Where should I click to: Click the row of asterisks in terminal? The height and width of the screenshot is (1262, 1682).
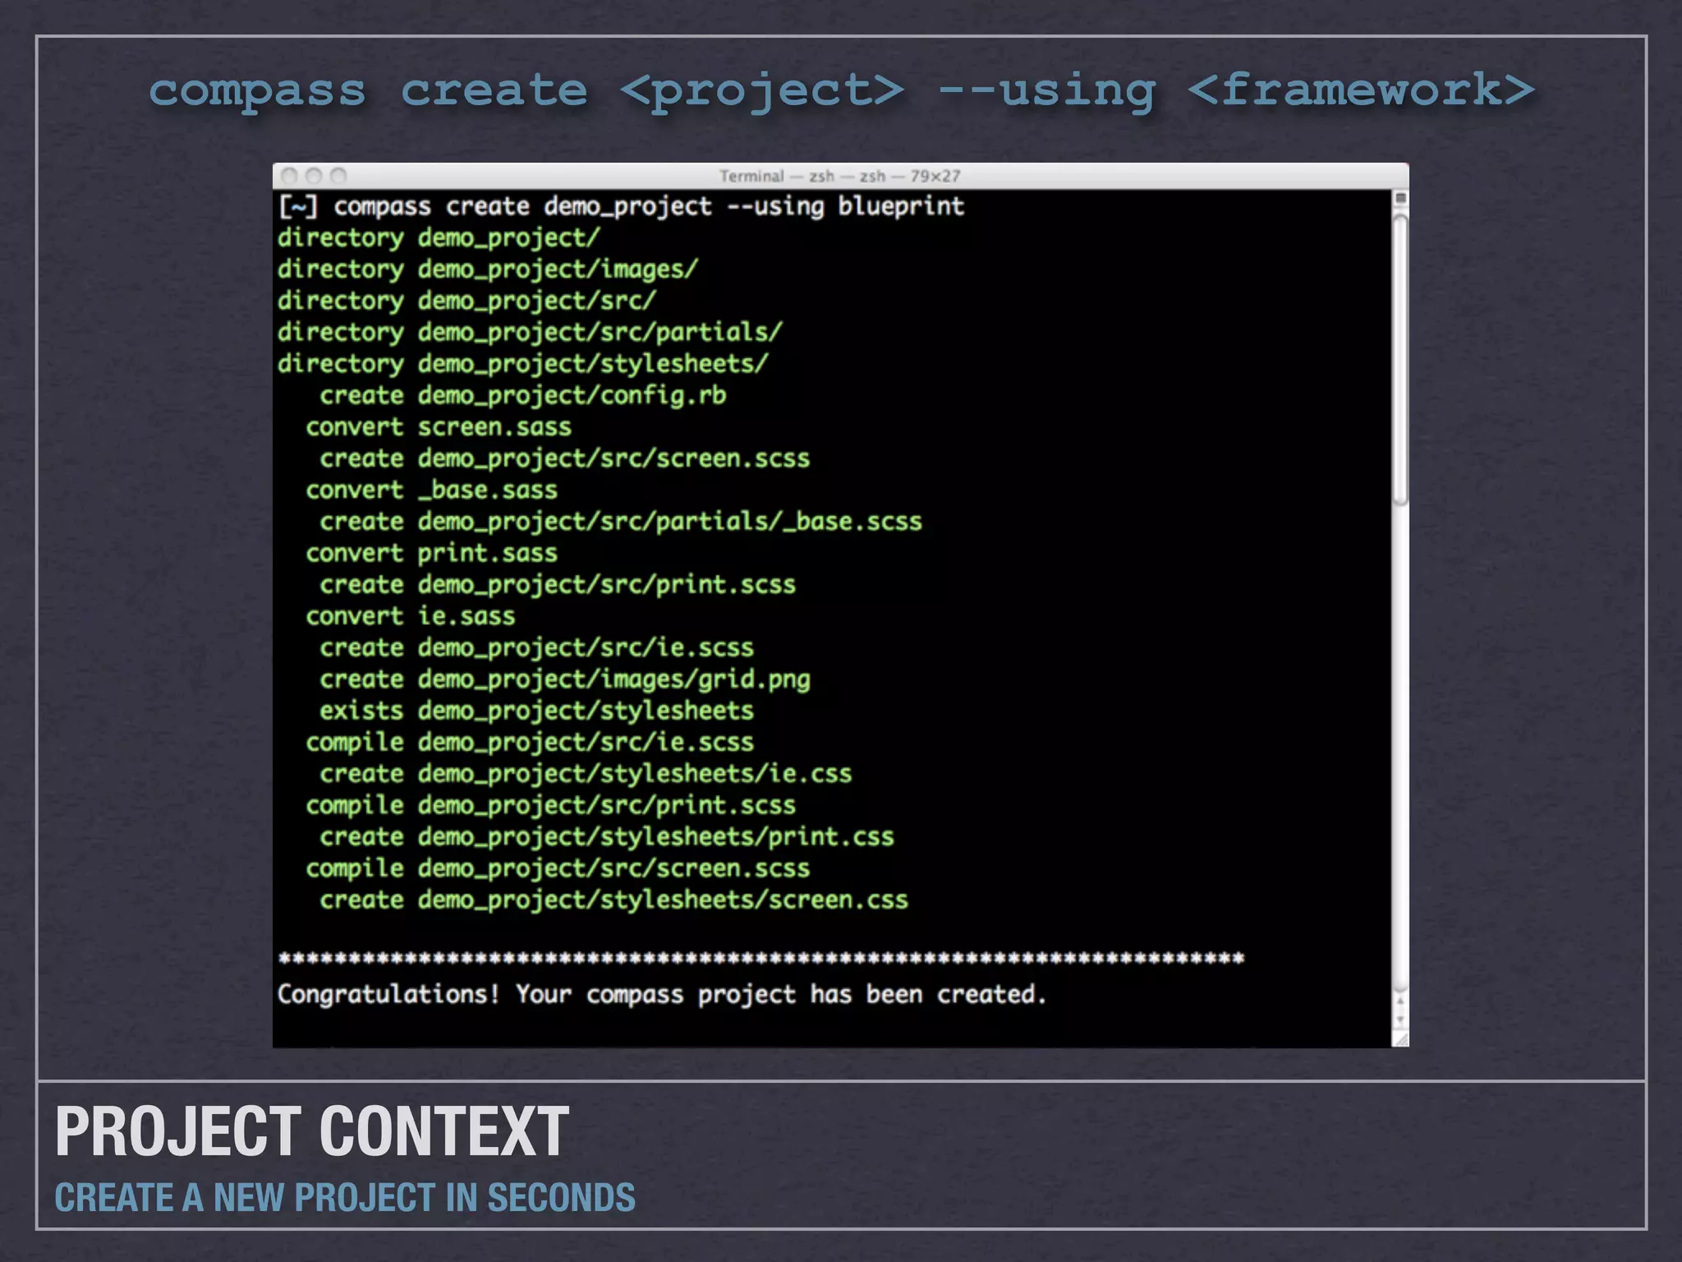pyautogui.click(x=761, y=959)
